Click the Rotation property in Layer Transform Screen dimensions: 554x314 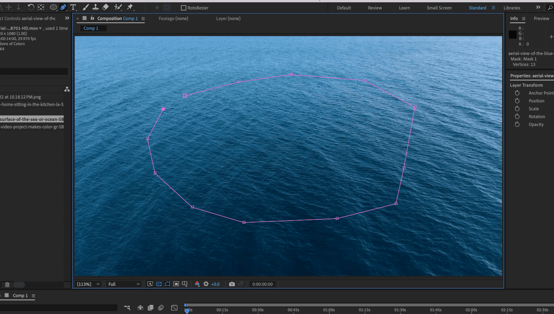pyautogui.click(x=537, y=116)
